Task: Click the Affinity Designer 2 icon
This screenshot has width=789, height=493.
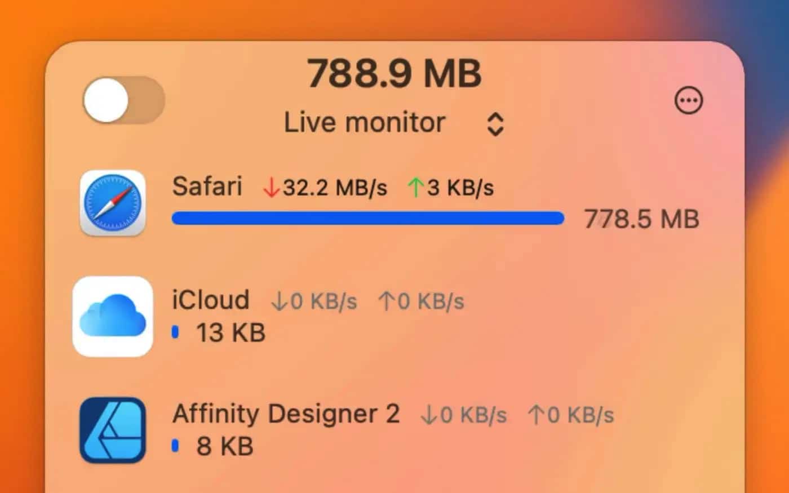Action: click(113, 430)
